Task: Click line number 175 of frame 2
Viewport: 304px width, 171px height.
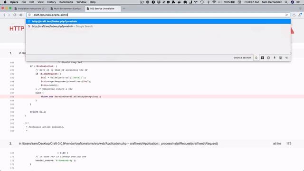Action: point(289,143)
